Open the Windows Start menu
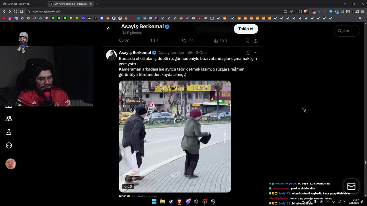This screenshot has width=367, height=206. click(154, 201)
